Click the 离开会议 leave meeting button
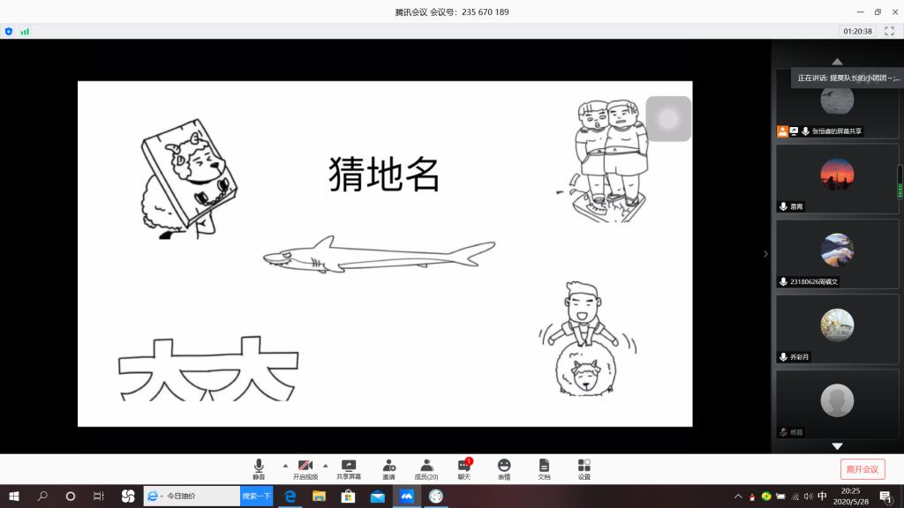Image resolution: width=904 pixels, height=508 pixels. (862, 469)
